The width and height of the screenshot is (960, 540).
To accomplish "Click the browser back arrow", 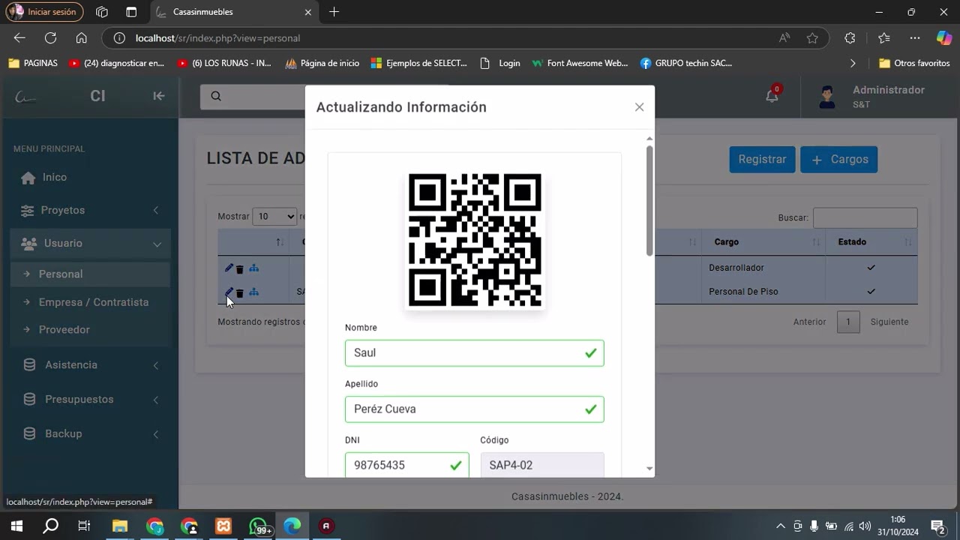I will (19, 38).
